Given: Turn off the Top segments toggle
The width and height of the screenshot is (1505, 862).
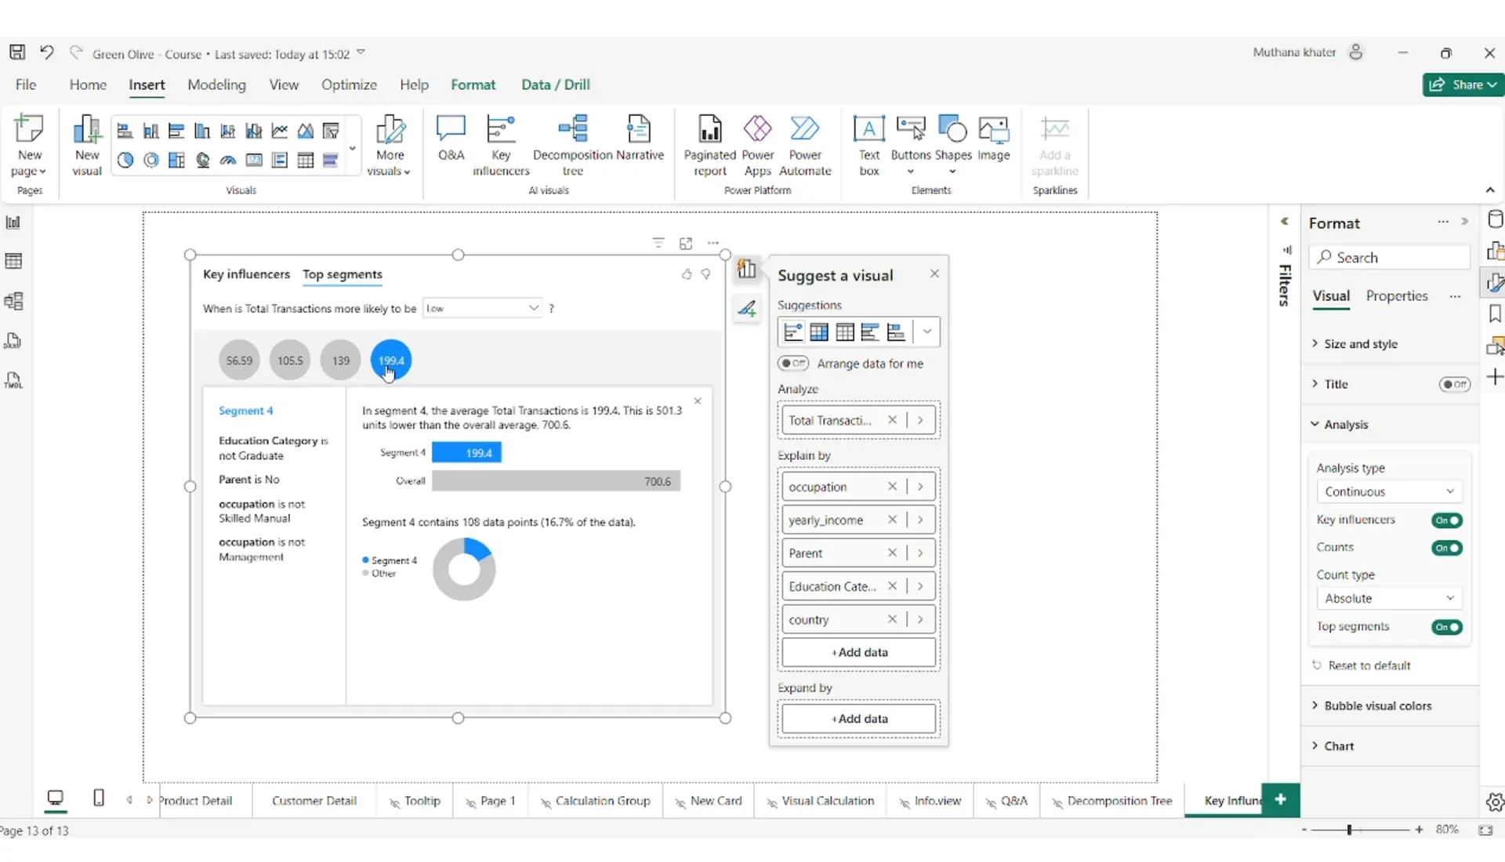Looking at the screenshot, I should pyautogui.click(x=1446, y=627).
